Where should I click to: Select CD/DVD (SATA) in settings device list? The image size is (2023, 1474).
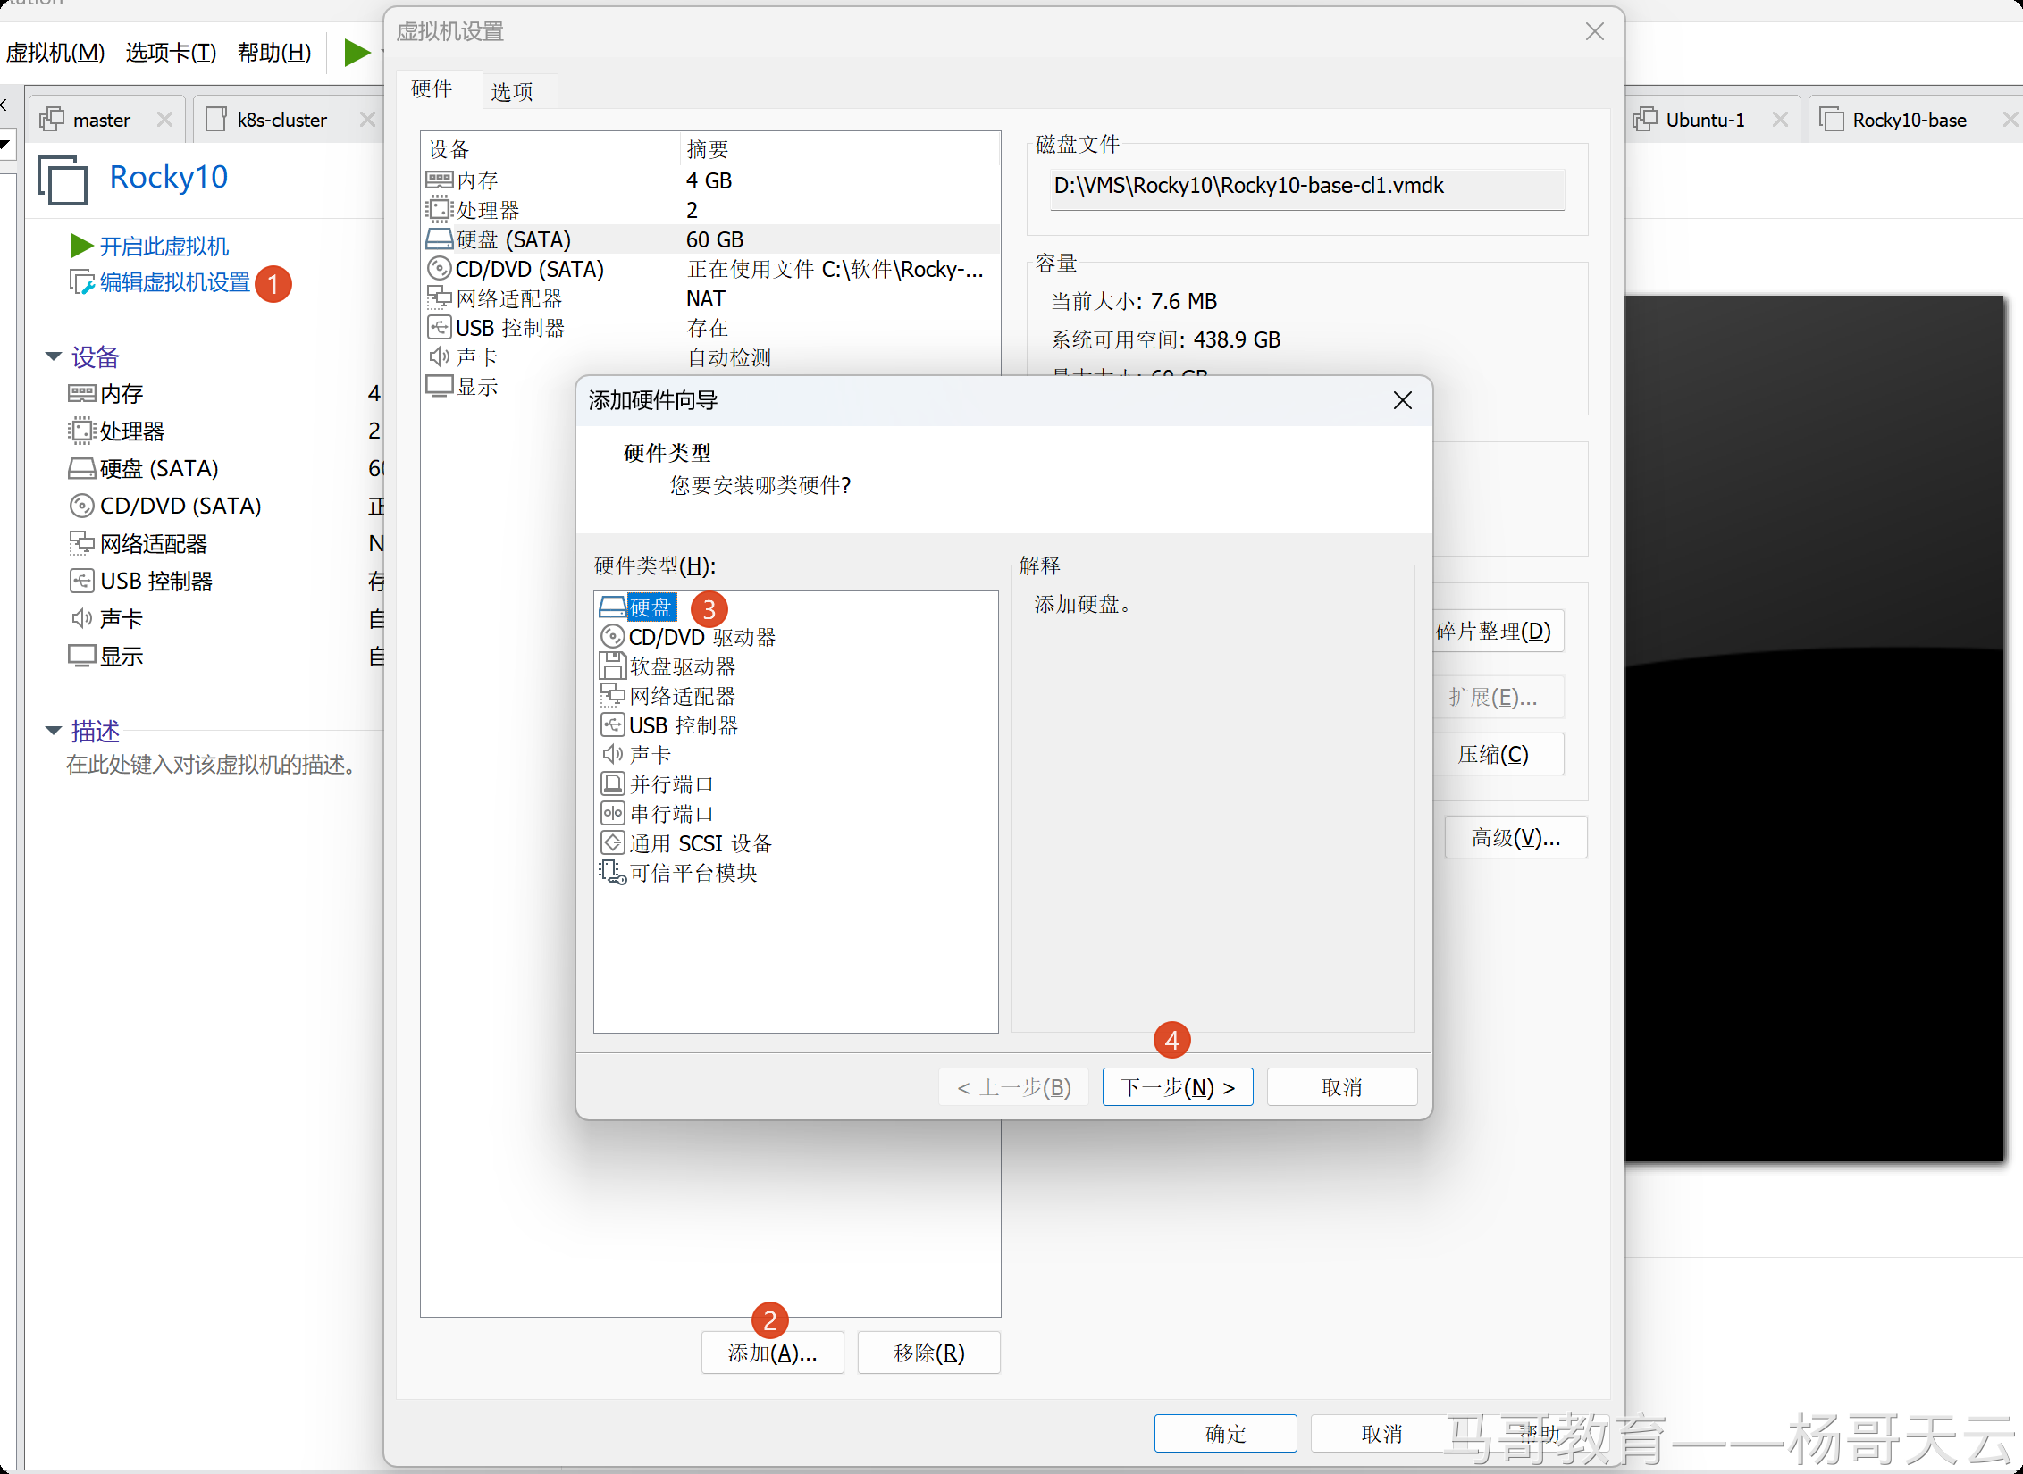pos(710,269)
